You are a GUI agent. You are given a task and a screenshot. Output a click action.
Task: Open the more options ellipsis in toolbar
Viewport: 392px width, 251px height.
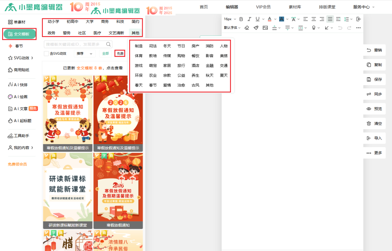[359, 28]
